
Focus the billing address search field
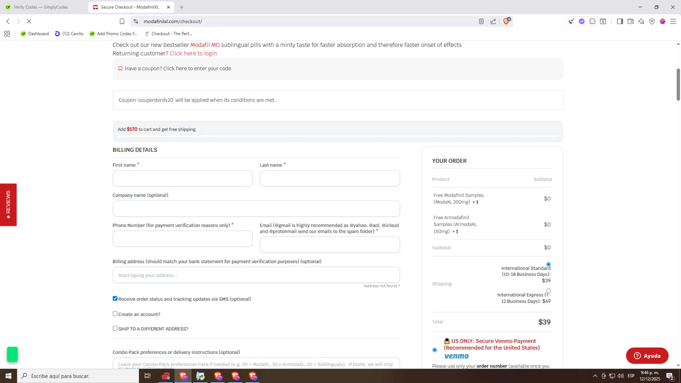(256, 275)
